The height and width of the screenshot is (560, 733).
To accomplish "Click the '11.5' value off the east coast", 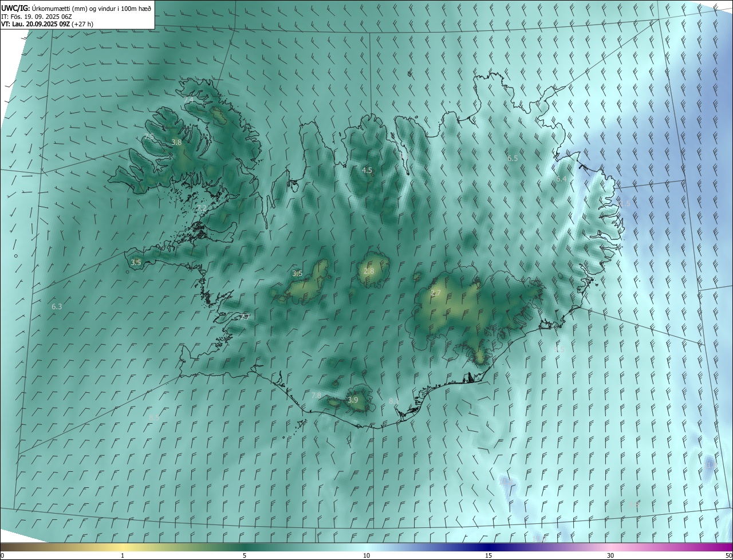I will [623, 204].
